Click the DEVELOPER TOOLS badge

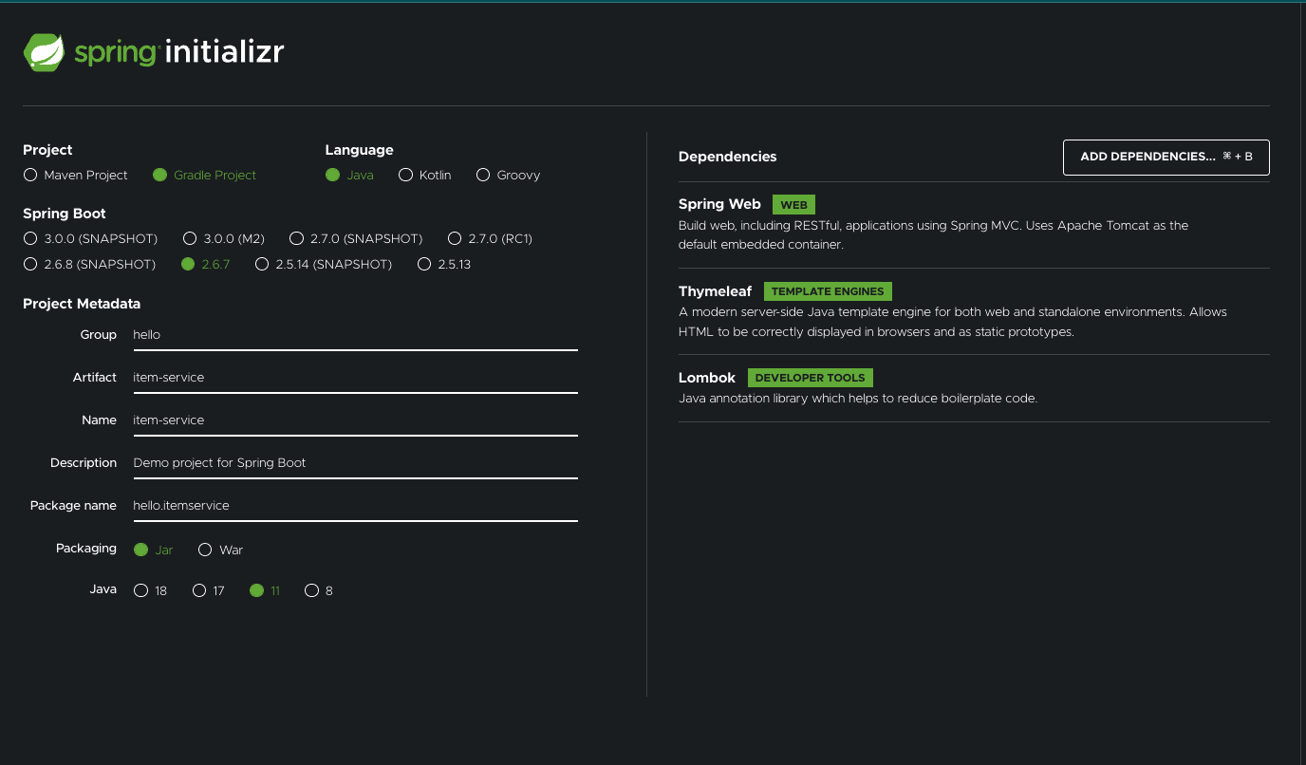click(x=811, y=378)
